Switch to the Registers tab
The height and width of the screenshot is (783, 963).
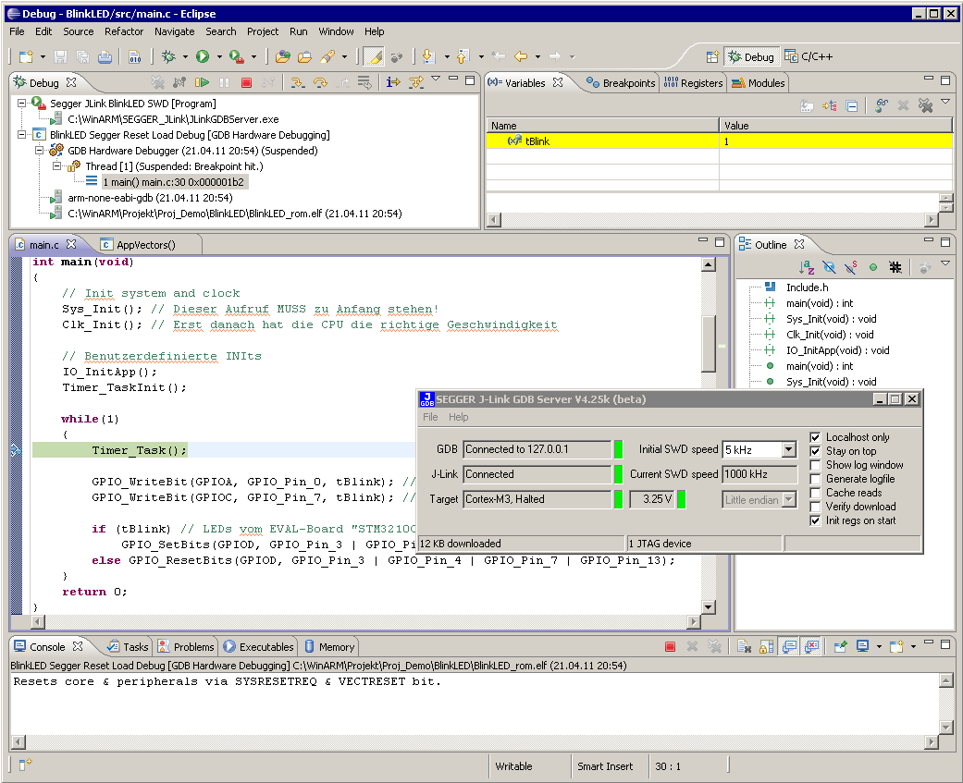(x=694, y=83)
